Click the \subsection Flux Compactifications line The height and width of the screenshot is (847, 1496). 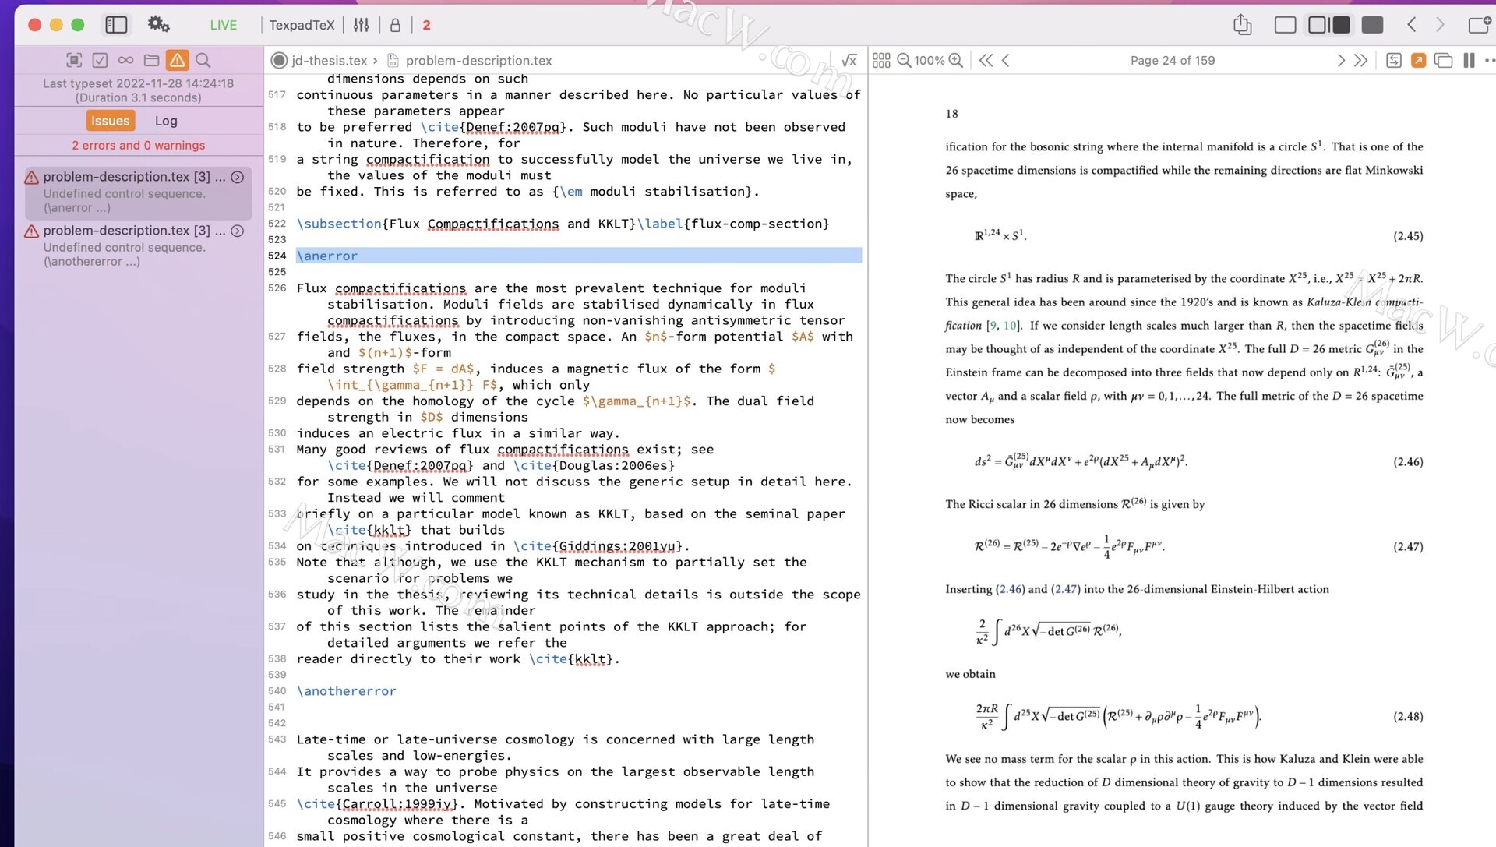pos(563,224)
